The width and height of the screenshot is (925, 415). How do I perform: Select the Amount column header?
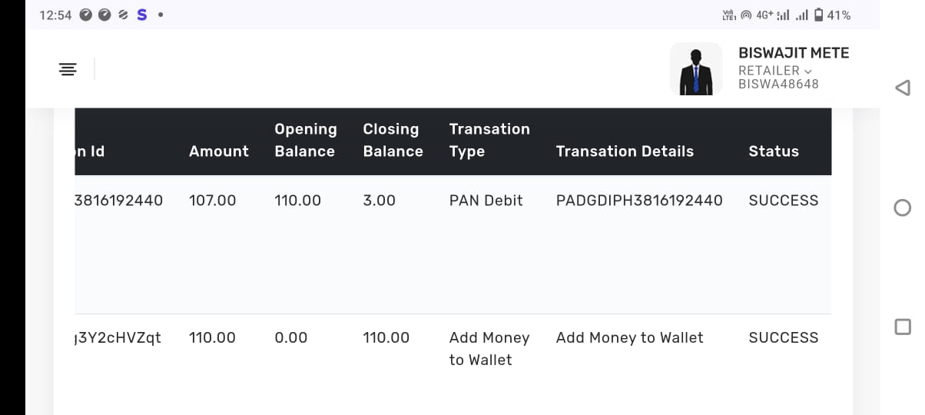click(218, 151)
